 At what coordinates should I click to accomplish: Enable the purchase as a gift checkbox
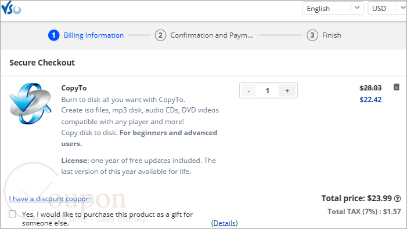tap(12, 214)
